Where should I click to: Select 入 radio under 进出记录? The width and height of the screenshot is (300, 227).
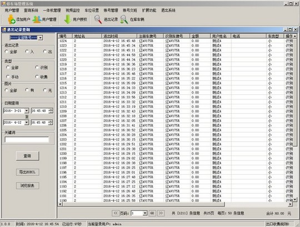tap(27, 51)
